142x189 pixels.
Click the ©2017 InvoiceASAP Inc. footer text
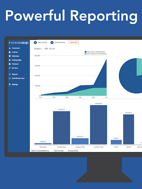(x=40, y=151)
